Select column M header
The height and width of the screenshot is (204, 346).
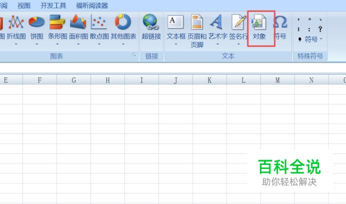(x=277, y=80)
